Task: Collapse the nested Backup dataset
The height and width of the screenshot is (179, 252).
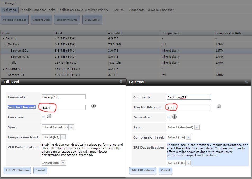Action: coord(6,45)
